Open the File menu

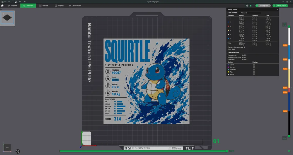(4, 2)
